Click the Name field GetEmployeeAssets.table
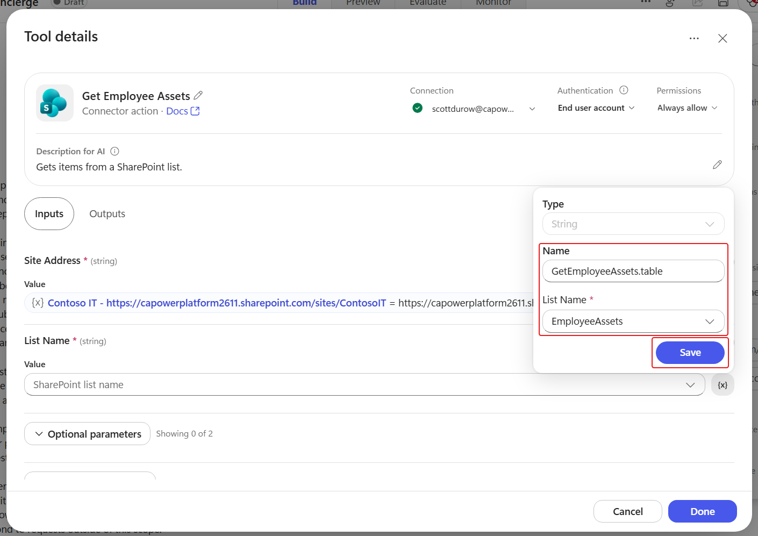This screenshot has width=758, height=536. point(633,271)
